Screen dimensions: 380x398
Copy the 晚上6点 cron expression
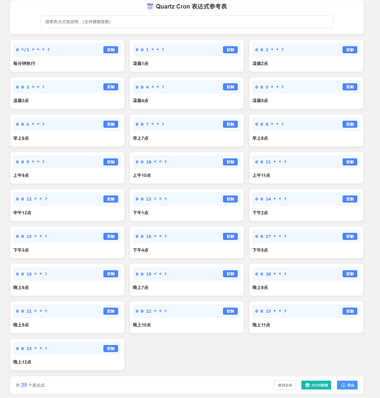[111, 274]
